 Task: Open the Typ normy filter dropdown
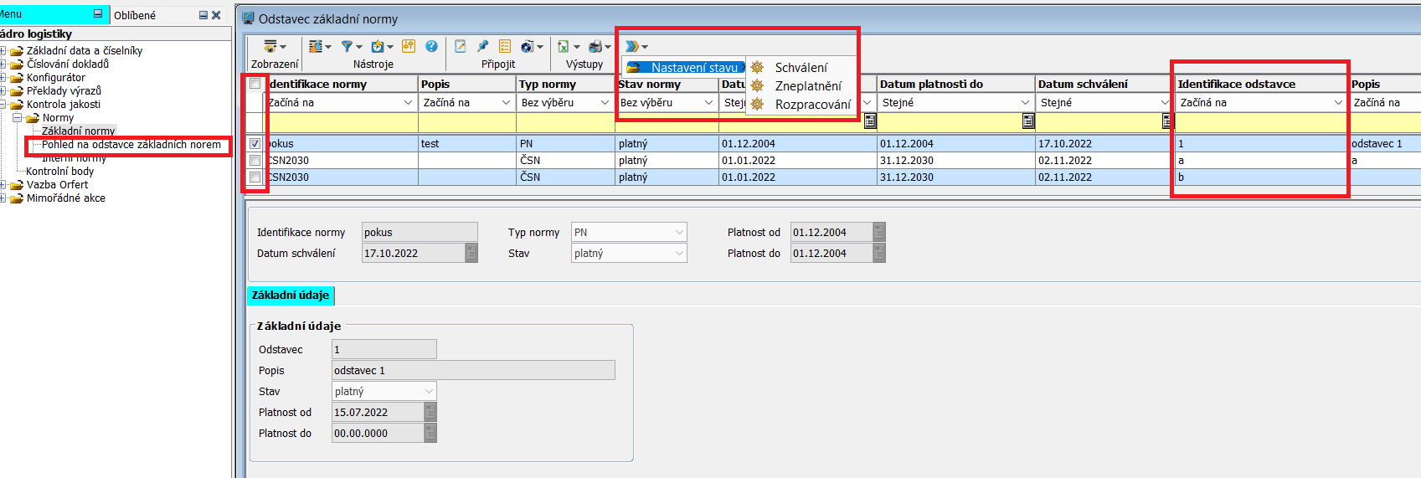point(605,103)
